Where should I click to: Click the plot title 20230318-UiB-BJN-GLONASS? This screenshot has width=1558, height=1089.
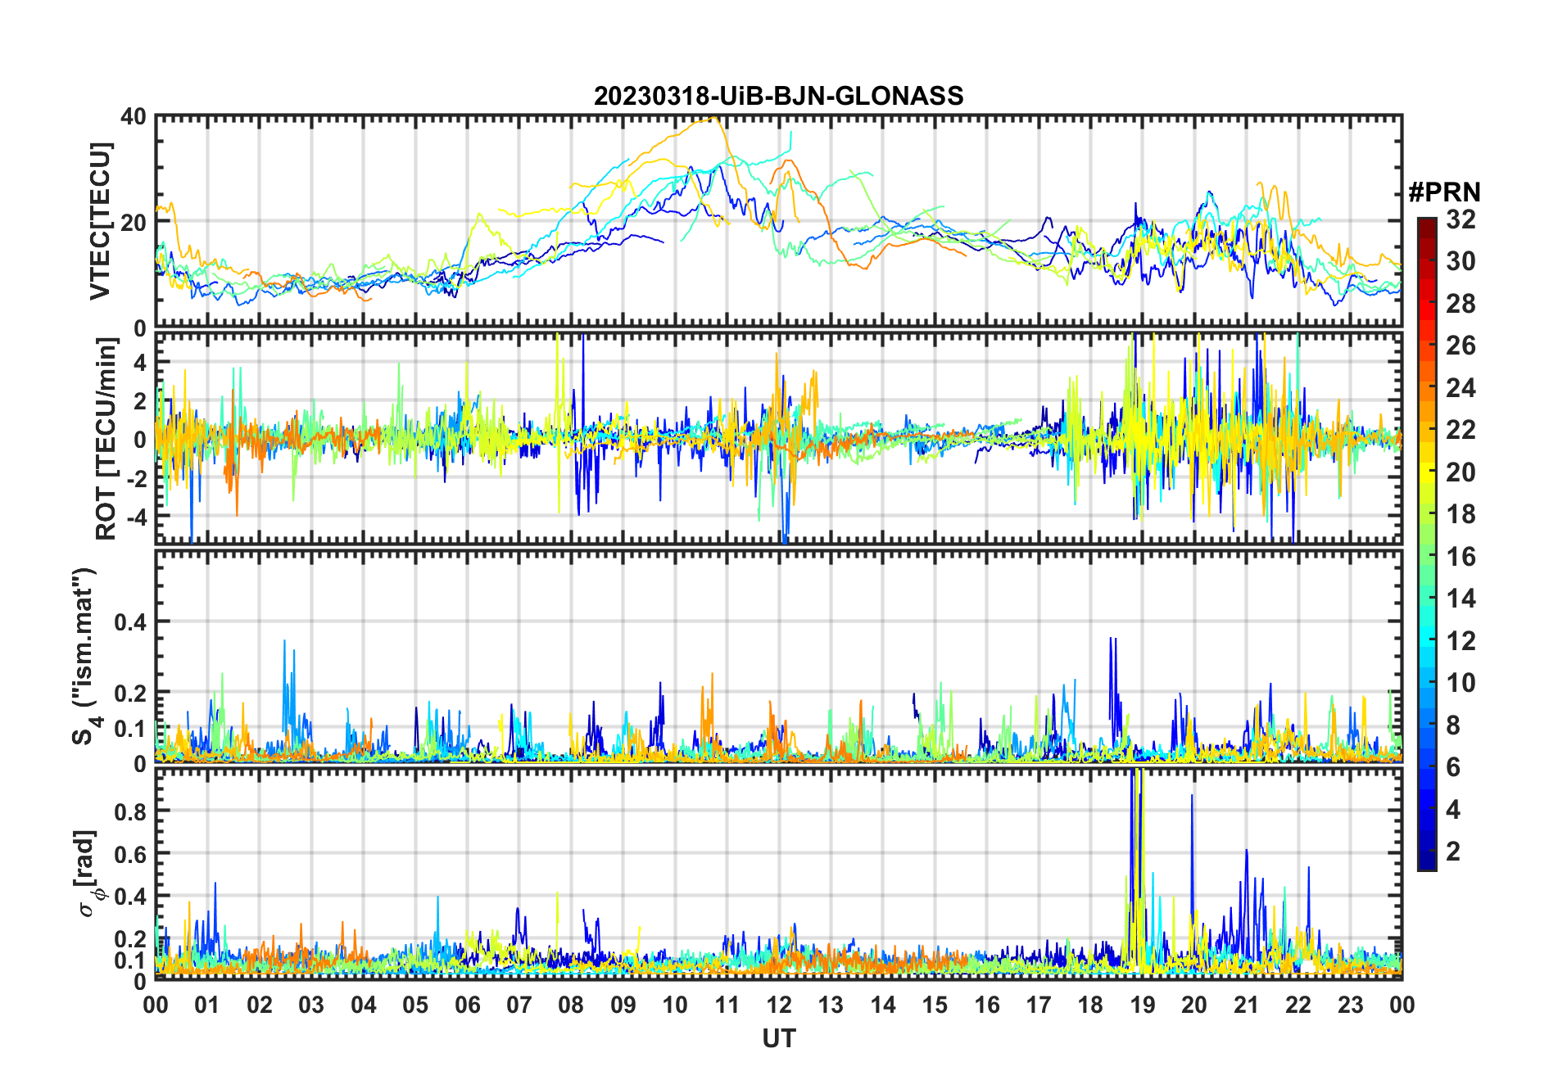pyautogui.click(x=778, y=96)
